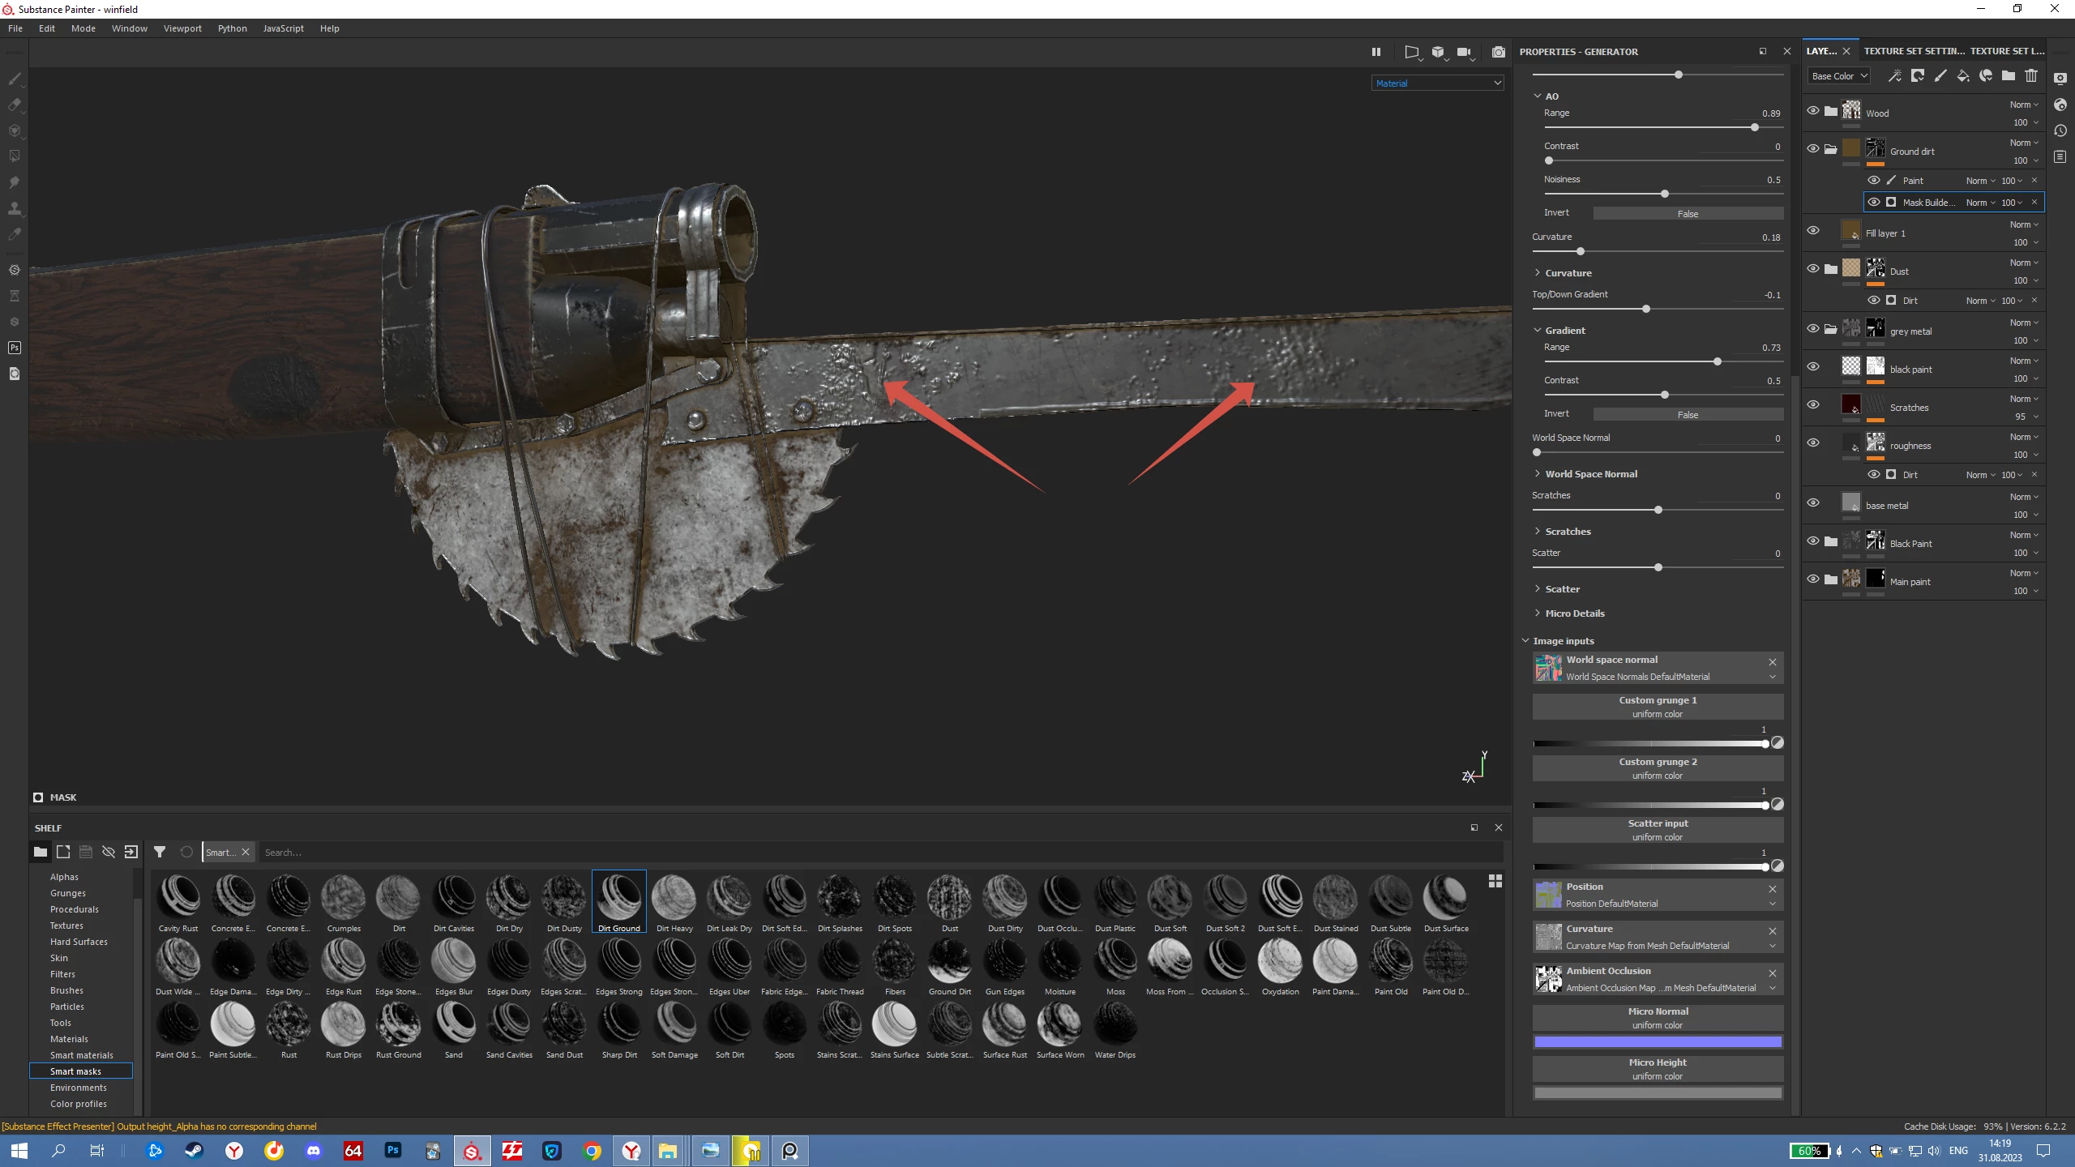This screenshot has height=1167, width=2075.
Task: Click the add effect magic wand icon
Action: pyautogui.click(x=1894, y=76)
